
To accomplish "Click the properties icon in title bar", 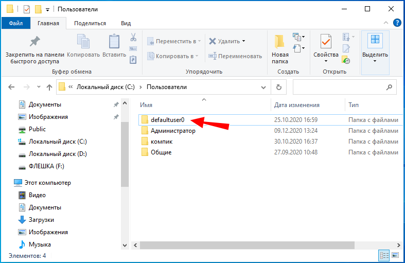I will pyautogui.click(x=27, y=9).
